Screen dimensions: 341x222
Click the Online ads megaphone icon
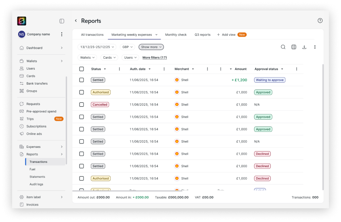tap(21, 134)
